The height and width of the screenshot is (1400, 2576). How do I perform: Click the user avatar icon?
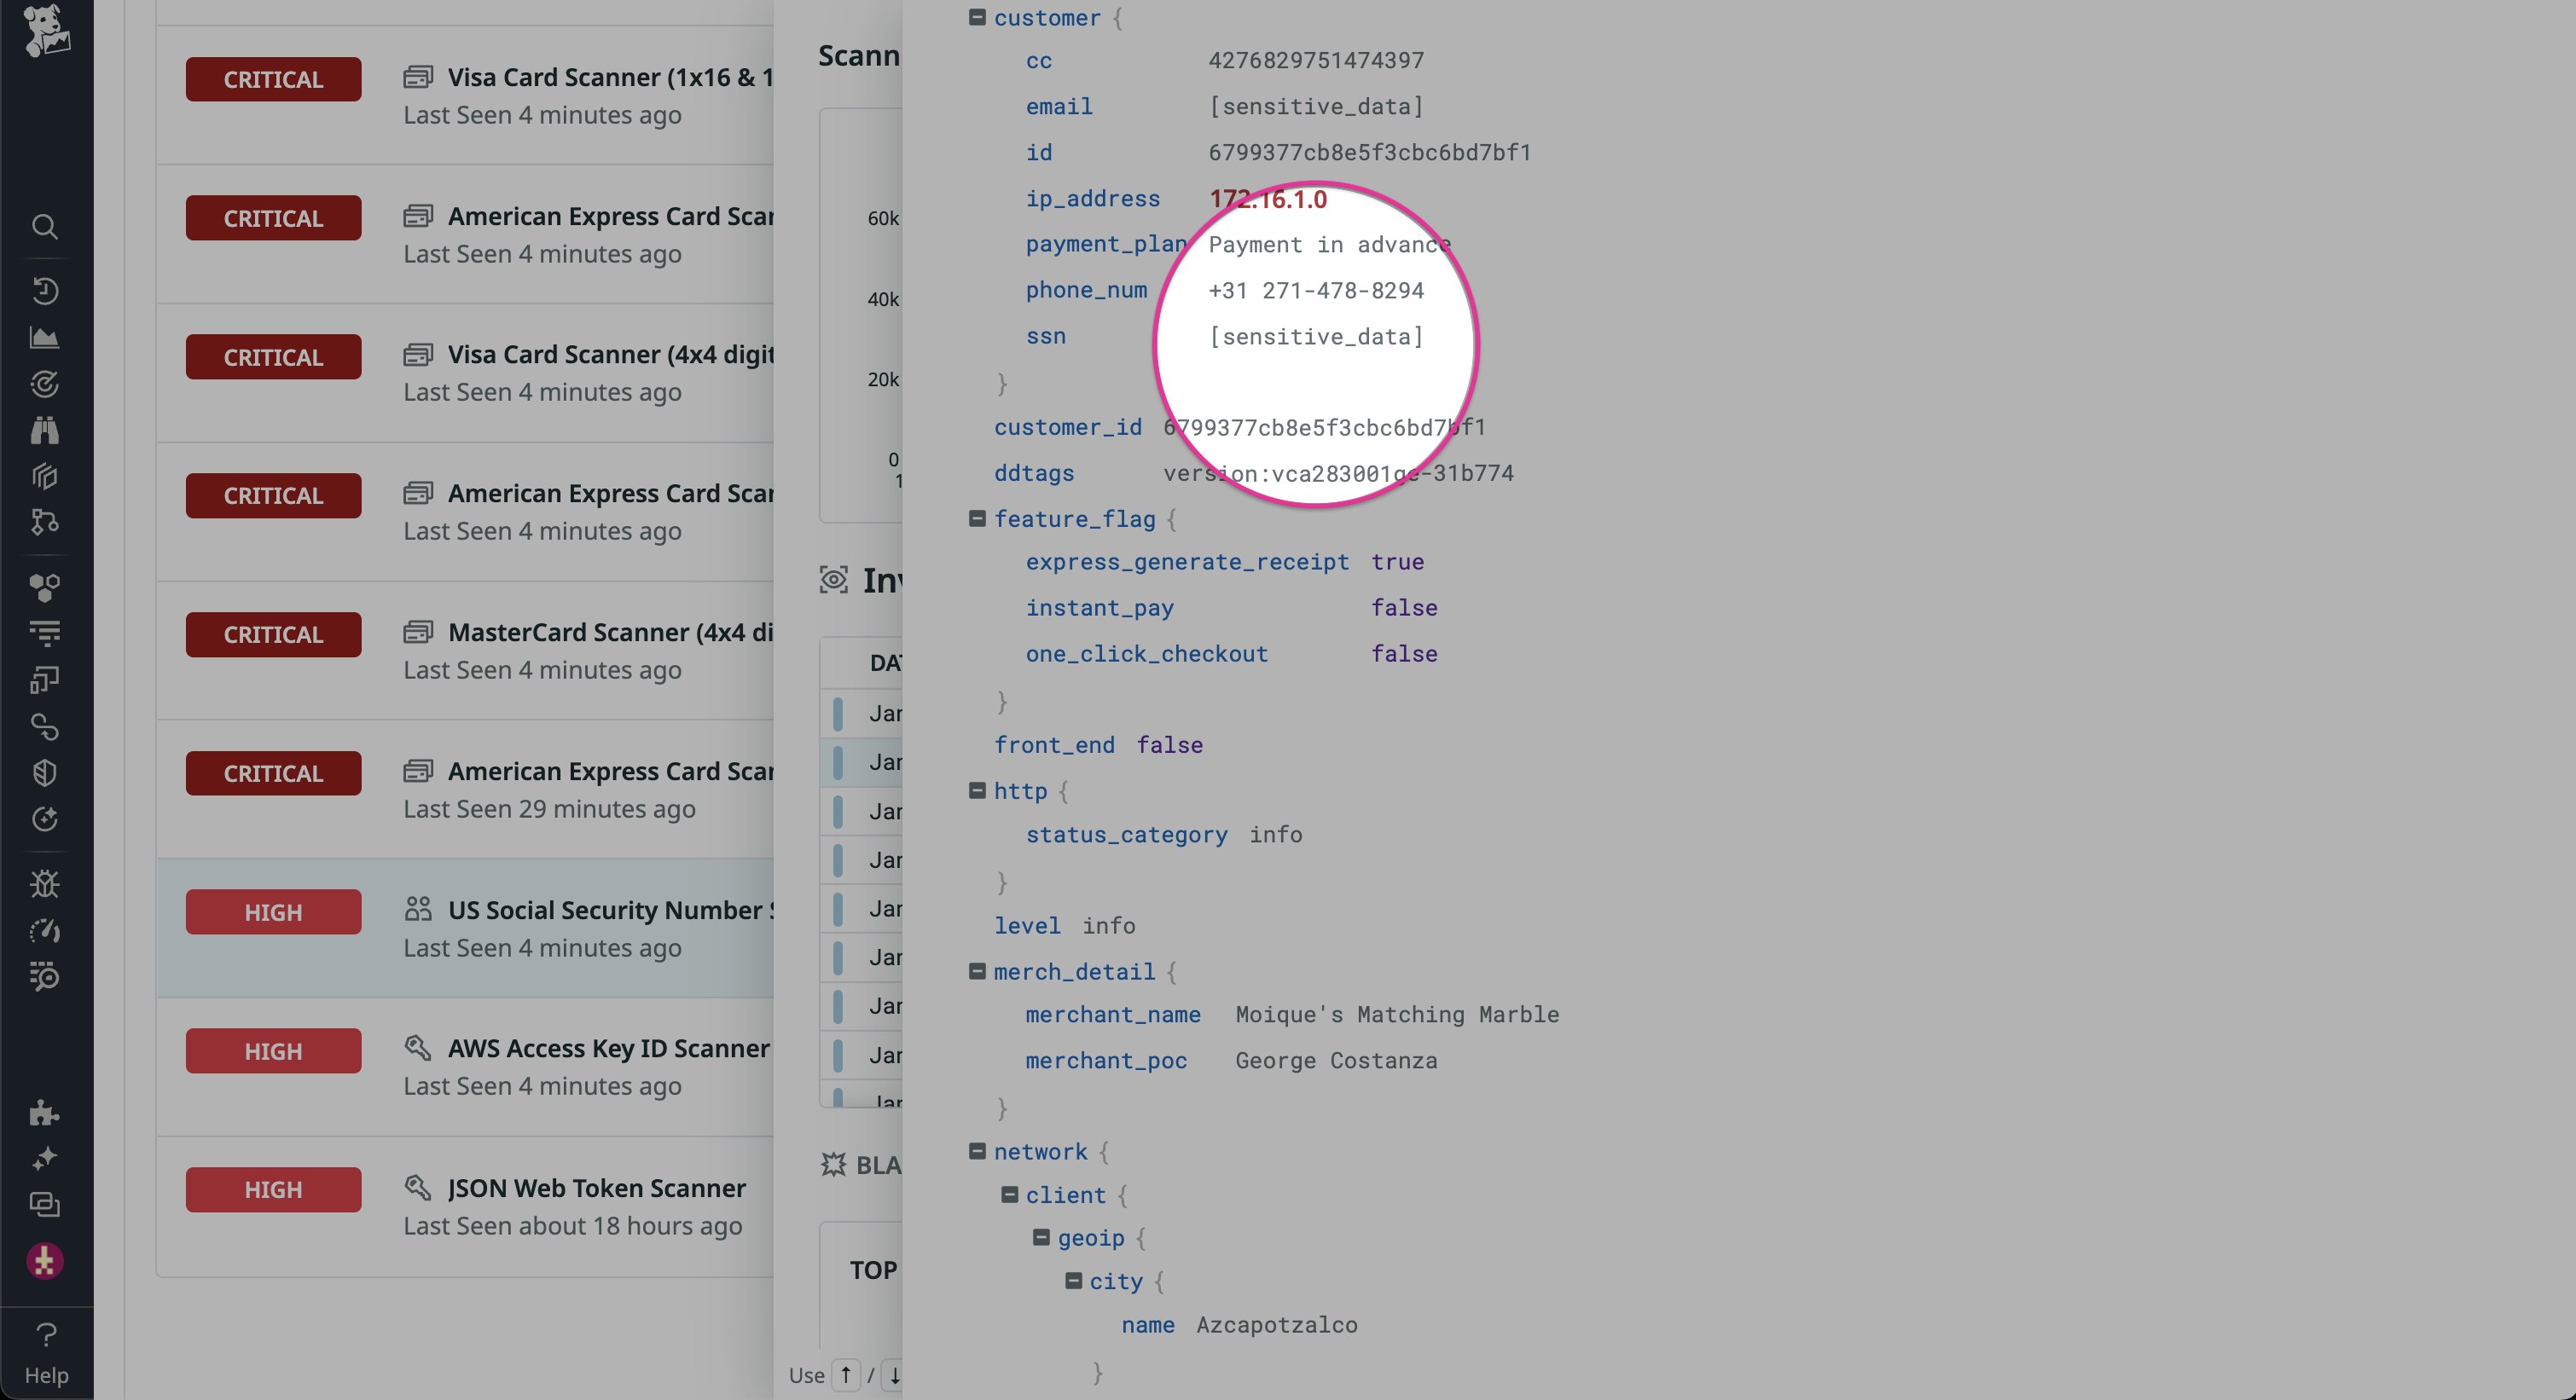(x=44, y=1261)
